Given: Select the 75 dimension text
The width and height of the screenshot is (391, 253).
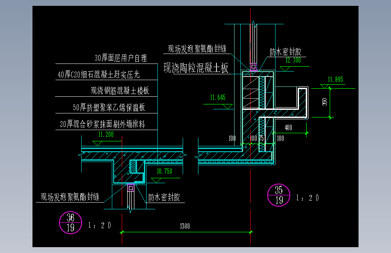Looking at the screenshot, I should pyautogui.click(x=261, y=139).
